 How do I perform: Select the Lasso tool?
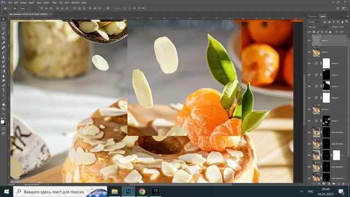pos(3,28)
